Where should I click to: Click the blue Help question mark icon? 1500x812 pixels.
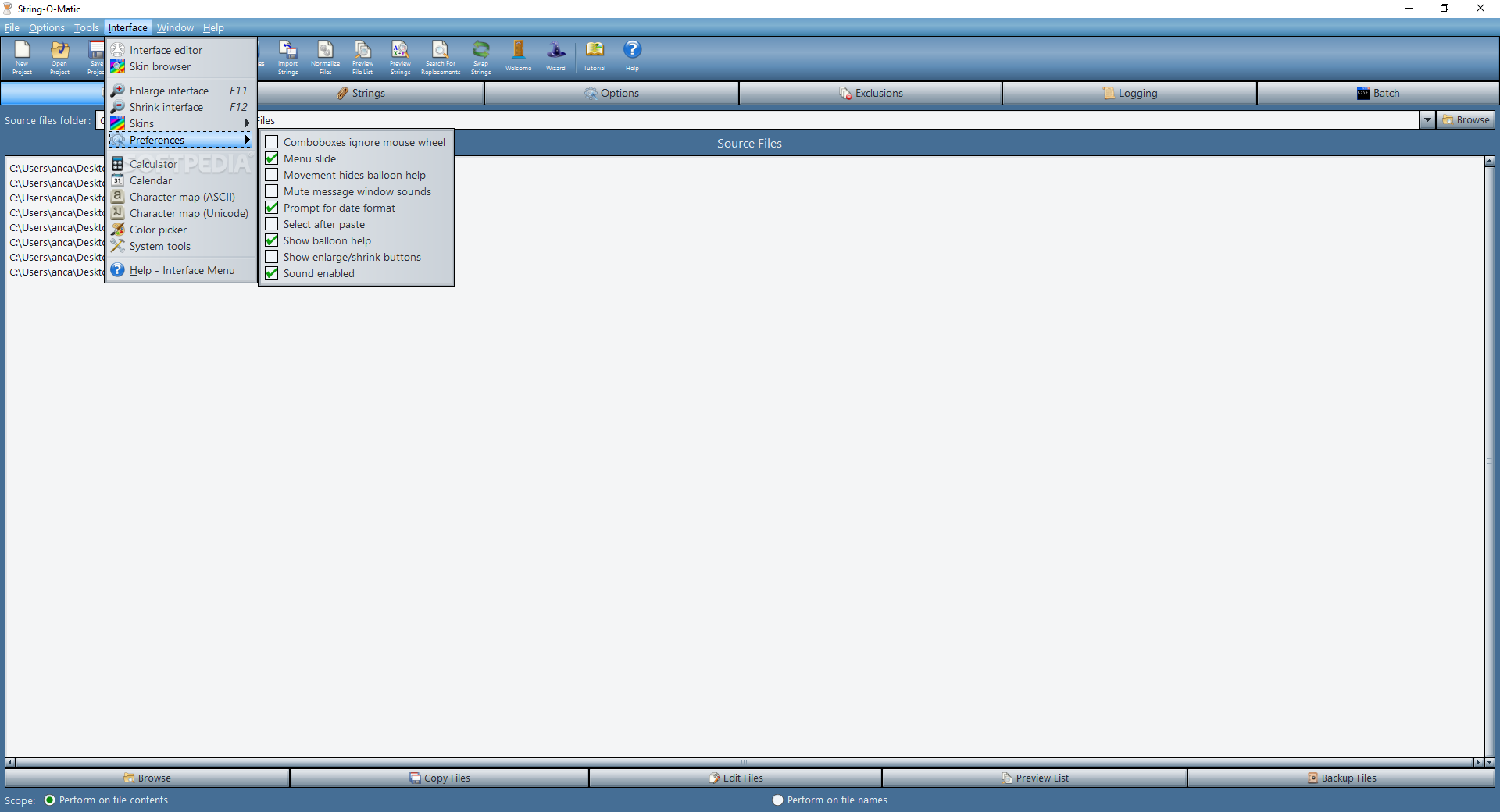[x=632, y=56]
